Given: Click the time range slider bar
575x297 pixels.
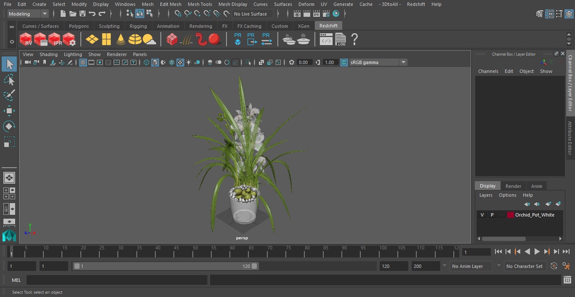Looking at the screenshot, I should [x=165, y=266].
